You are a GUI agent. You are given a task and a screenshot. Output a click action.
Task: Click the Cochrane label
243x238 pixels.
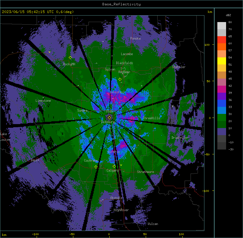pyautogui.click(x=91, y=161)
